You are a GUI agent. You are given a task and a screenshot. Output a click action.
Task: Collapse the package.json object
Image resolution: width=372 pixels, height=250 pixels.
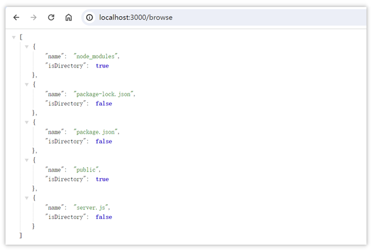click(27, 123)
